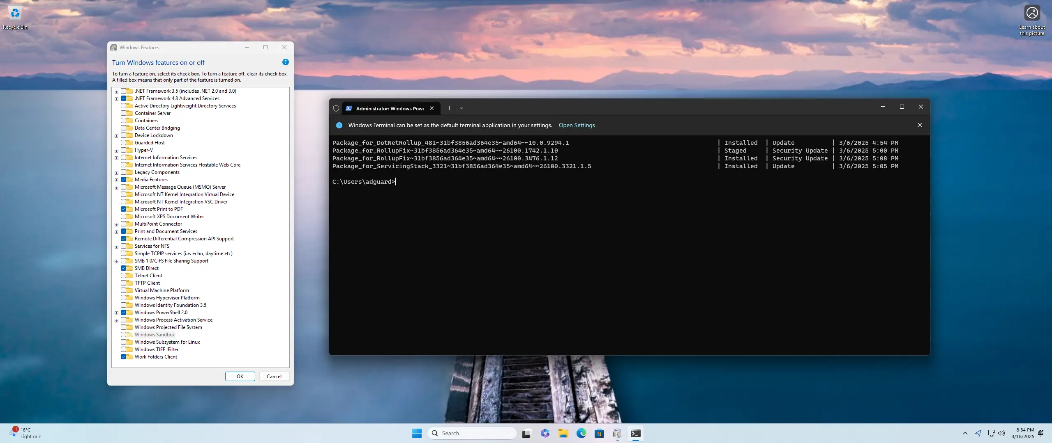Open the terminal new-tab profile dropdown

(x=461, y=108)
